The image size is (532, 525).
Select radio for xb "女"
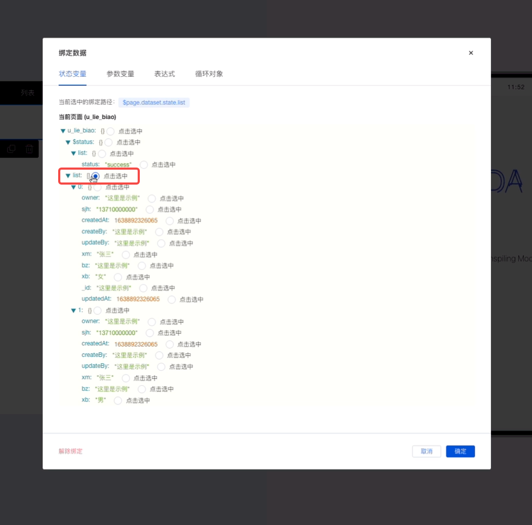[118, 277]
